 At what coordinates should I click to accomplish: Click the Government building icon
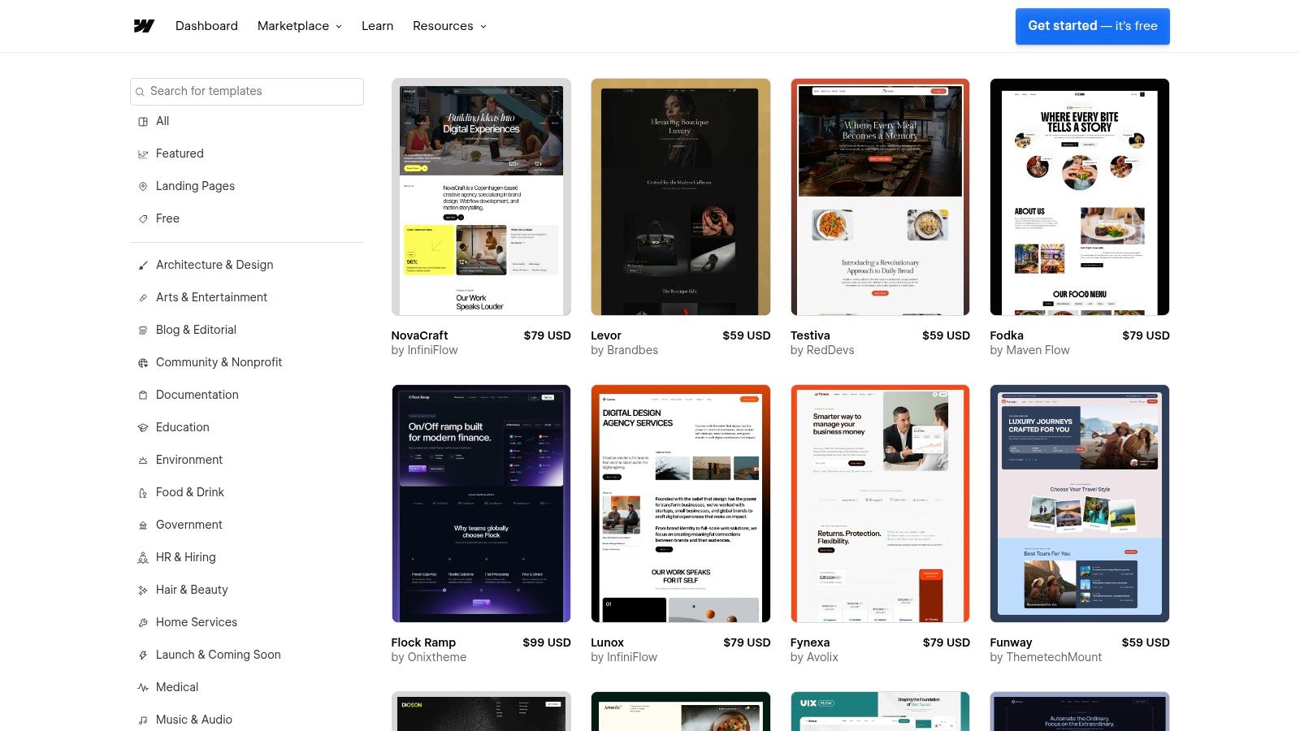(x=143, y=526)
